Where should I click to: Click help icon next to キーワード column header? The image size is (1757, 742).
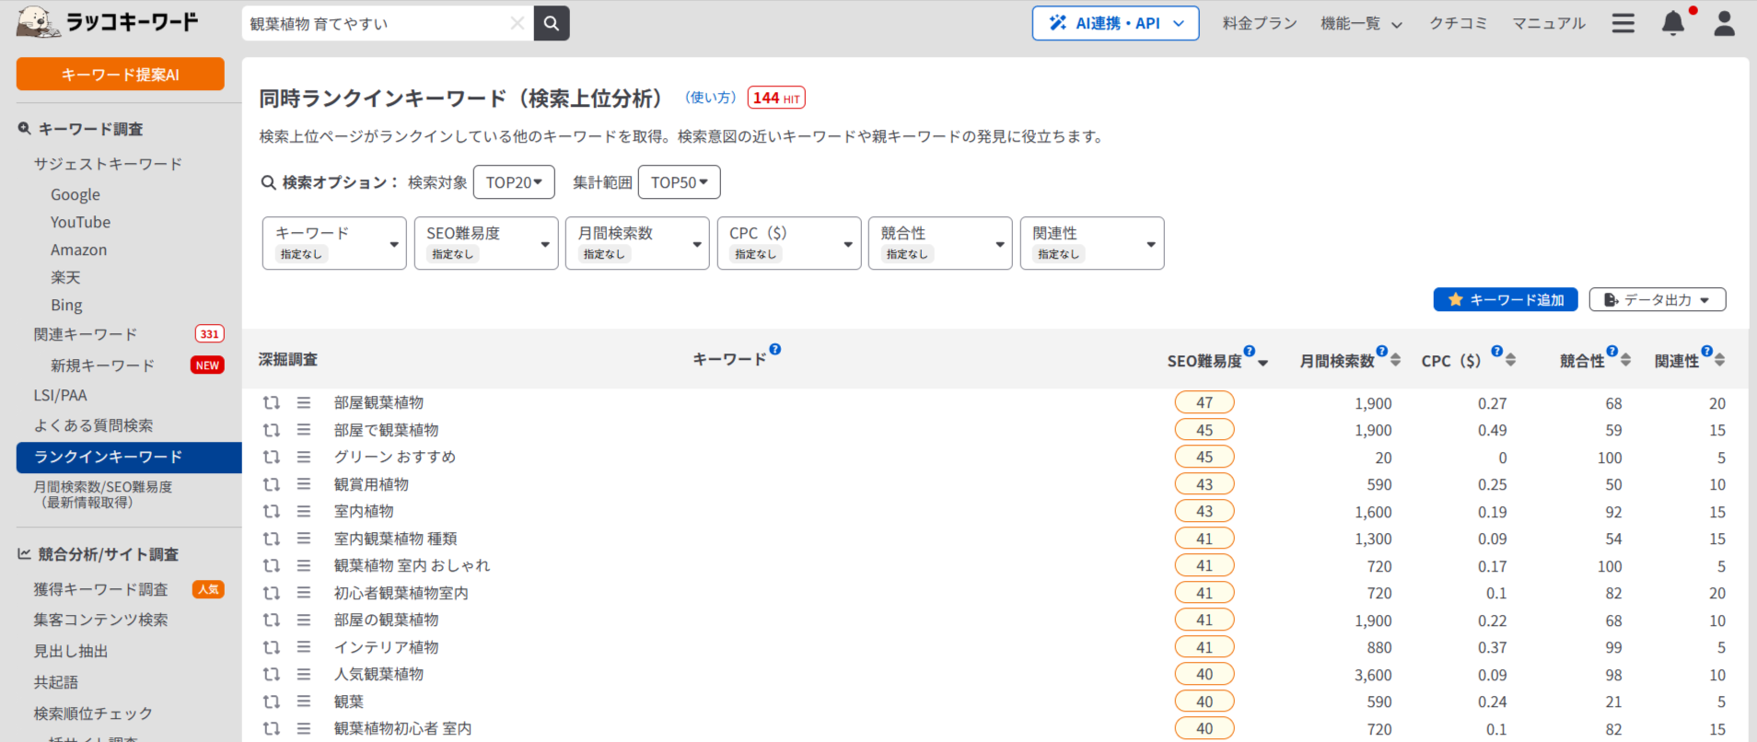pyautogui.click(x=775, y=349)
